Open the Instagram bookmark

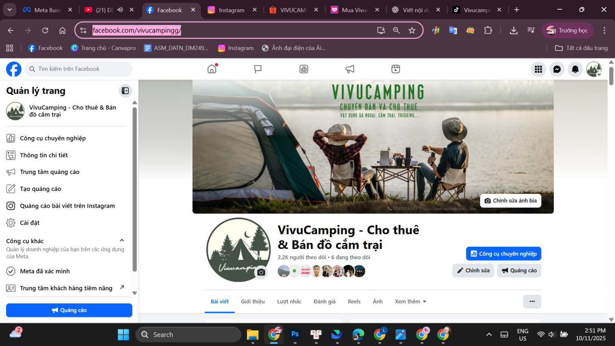[x=235, y=48]
